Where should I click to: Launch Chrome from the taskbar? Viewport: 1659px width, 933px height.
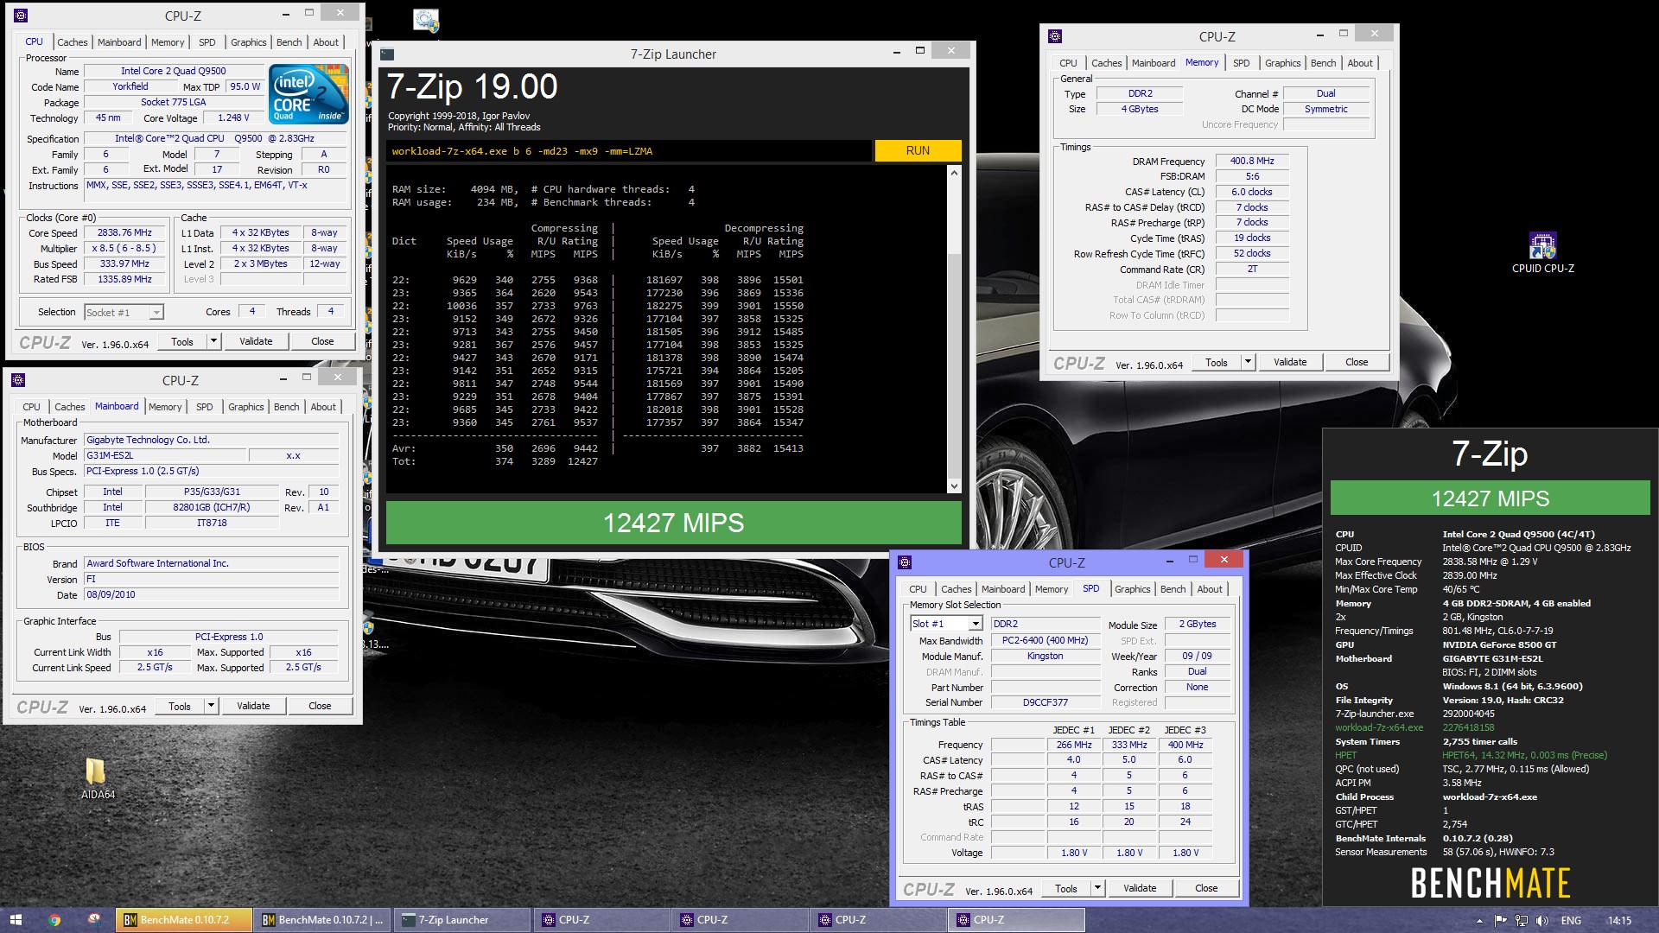[x=54, y=920]
